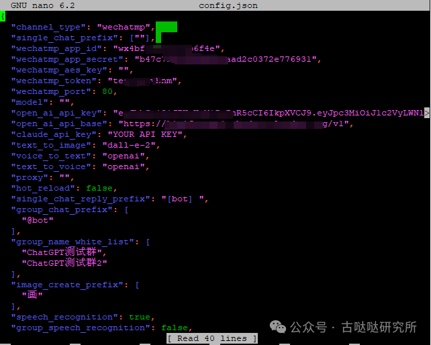Screen dimensions: 431x345
Task: Click the "dall-e-2" value
Action: point(129,145)
